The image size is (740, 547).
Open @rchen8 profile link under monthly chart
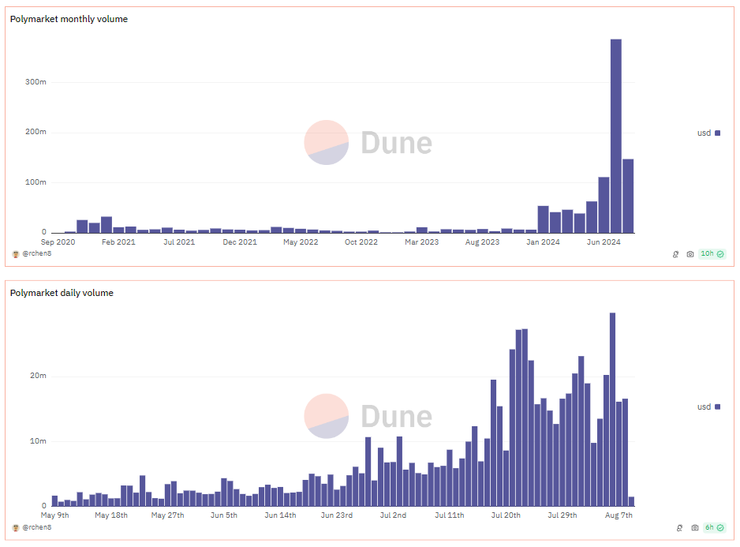37,253
